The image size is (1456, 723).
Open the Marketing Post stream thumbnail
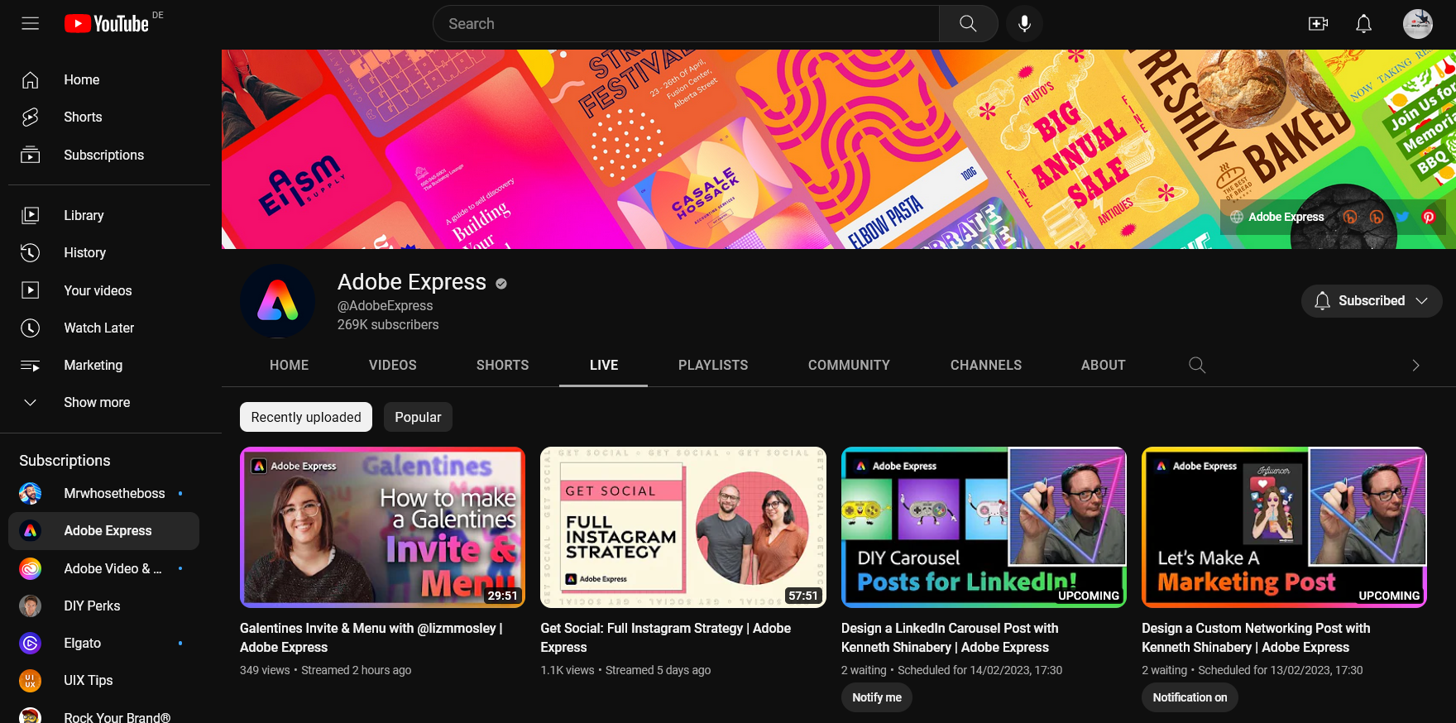1284,527
